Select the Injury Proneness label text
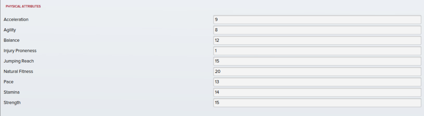424x116 pixels. pyautogui.click(x=20, y=51)
